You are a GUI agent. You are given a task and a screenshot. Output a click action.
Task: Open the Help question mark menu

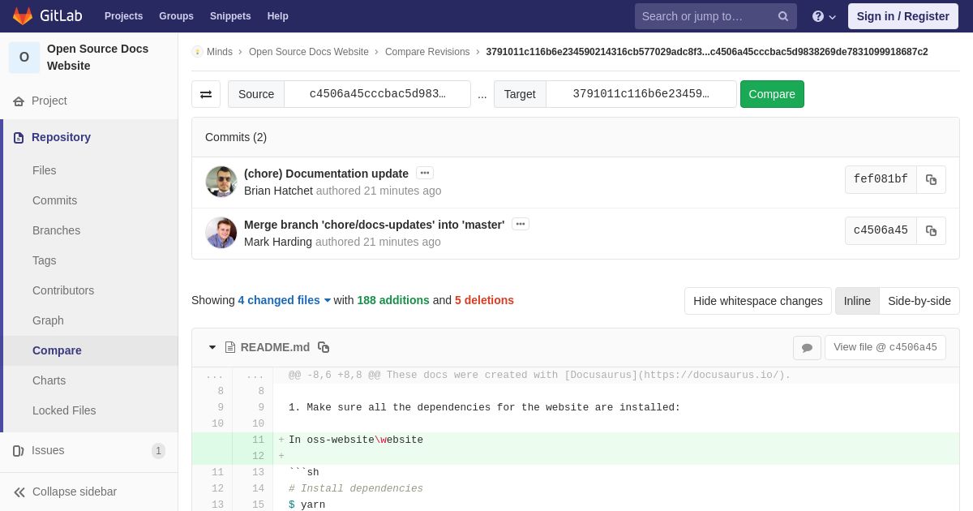824,16
